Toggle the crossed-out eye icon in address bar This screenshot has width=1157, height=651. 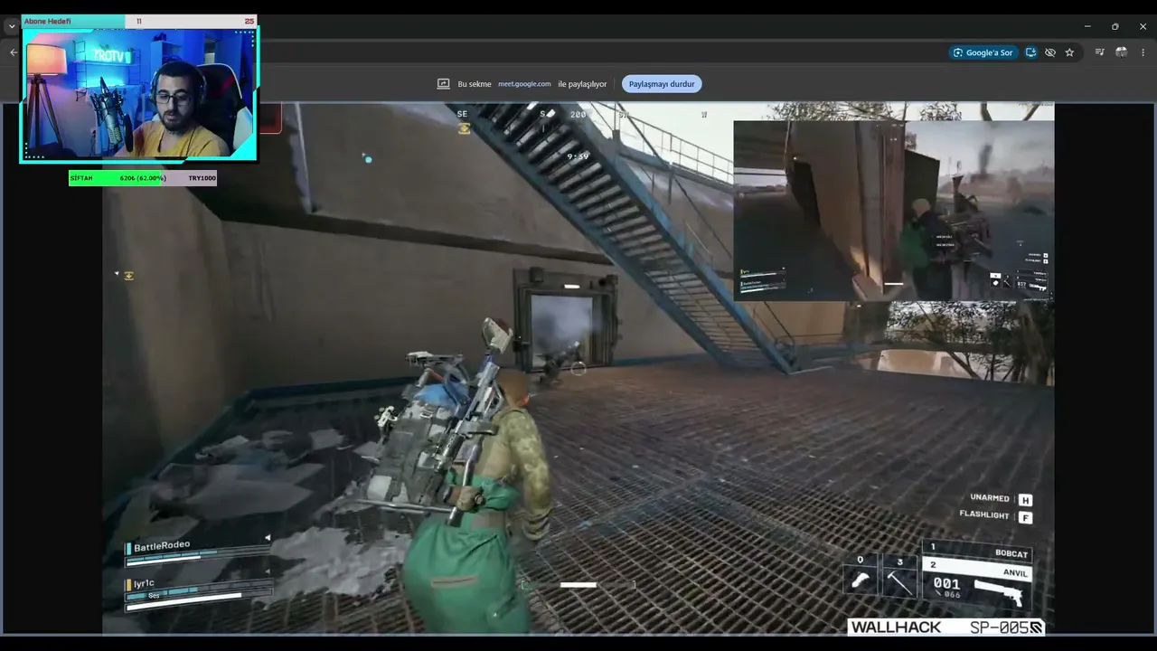pyautogui.click(x=1050, y=52)
